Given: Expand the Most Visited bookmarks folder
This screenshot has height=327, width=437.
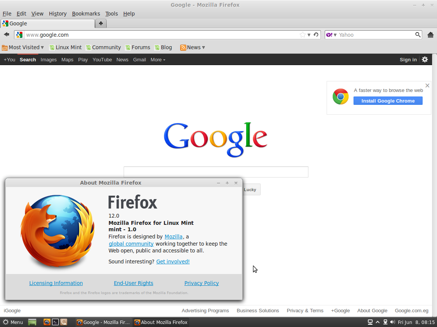Looking at the screenshot, I should point(23,48).
